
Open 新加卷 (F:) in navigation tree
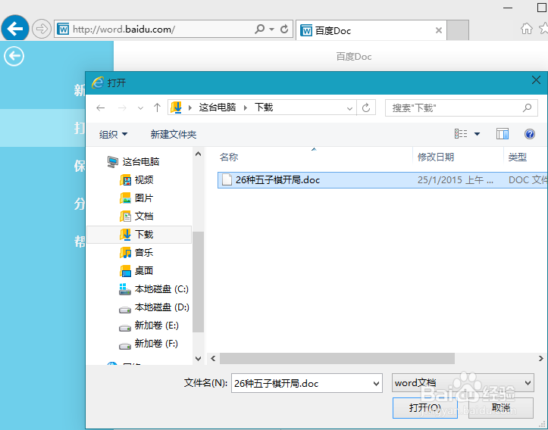coord(149,344)
